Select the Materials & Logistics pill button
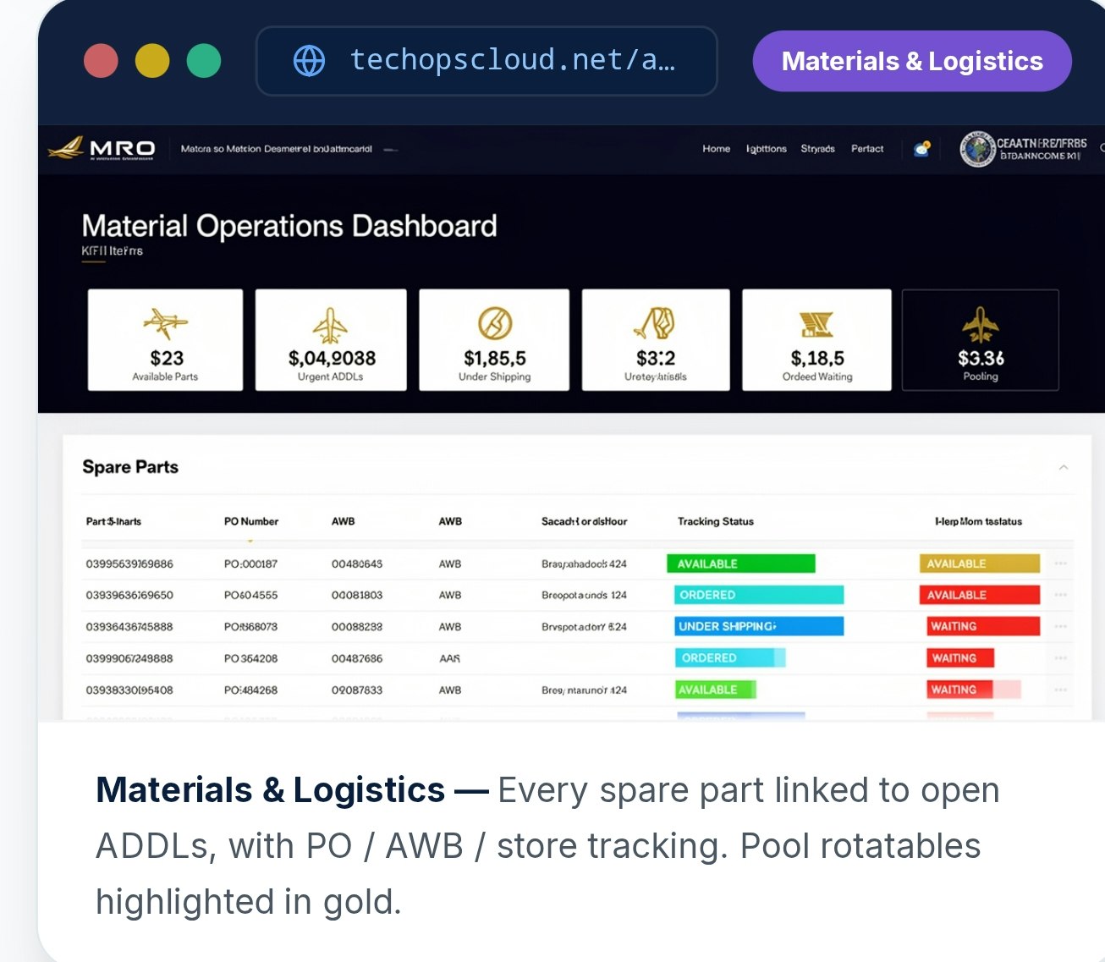Image resolution: width=1105 pixels, height=962 pixels. [x=912, y=61]
